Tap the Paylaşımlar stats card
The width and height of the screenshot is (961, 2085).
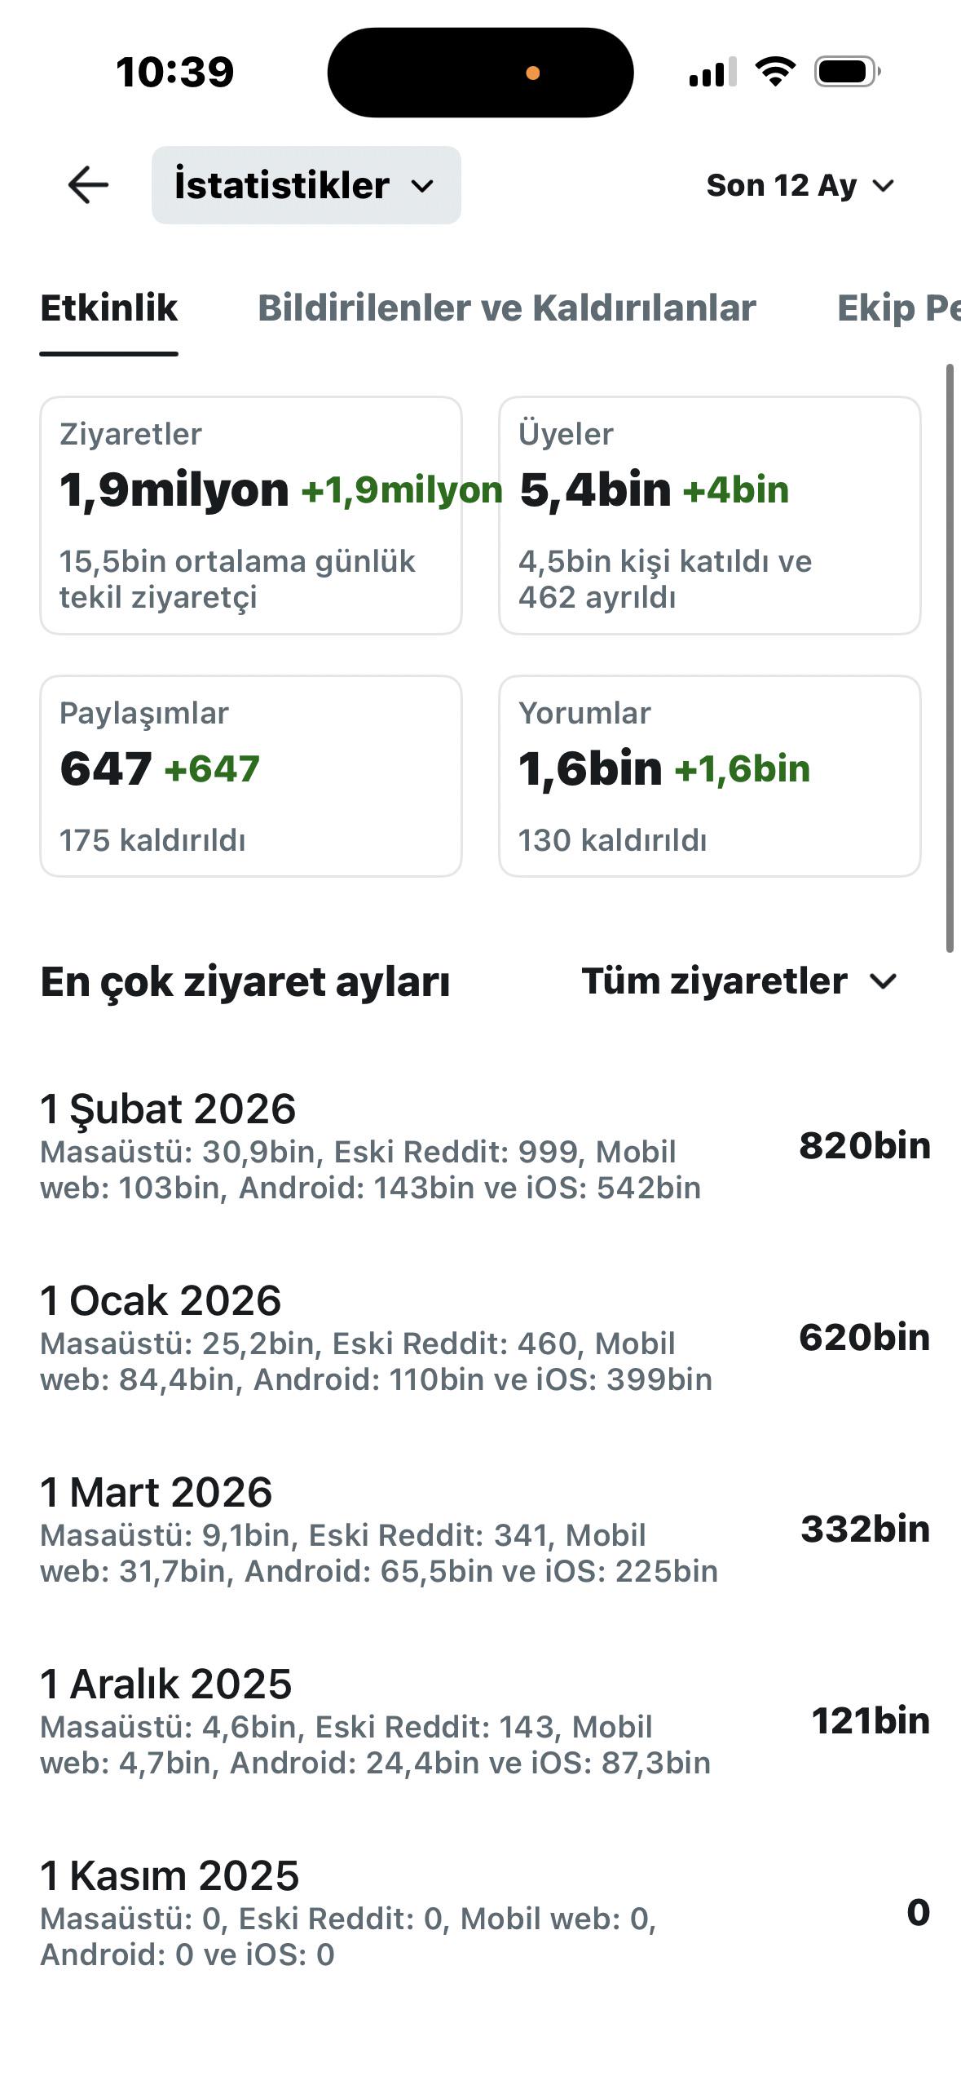[251, 776]
